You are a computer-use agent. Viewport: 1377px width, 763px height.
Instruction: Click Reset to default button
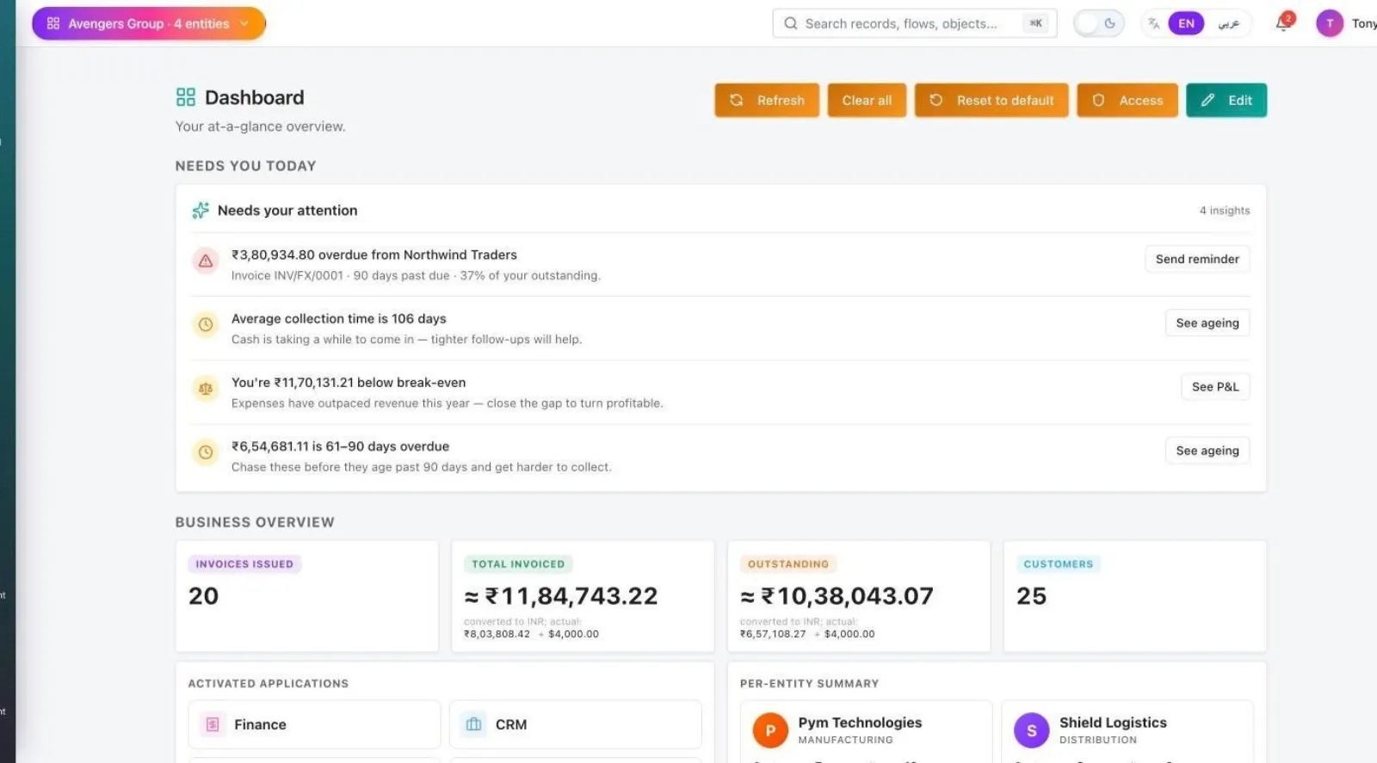[x=991, y=100]
